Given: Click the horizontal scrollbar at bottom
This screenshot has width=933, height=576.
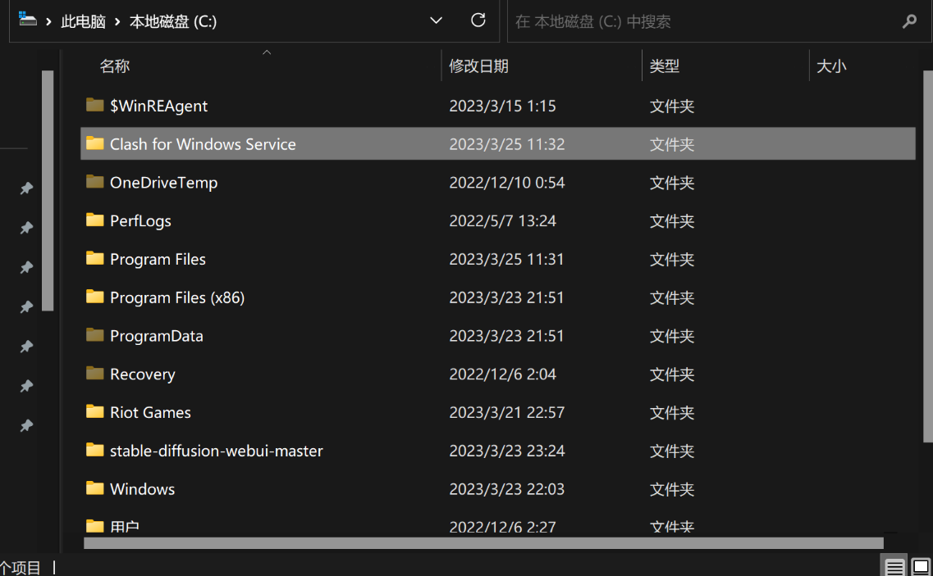Looking at the screenshot, I should coord(483,542).
